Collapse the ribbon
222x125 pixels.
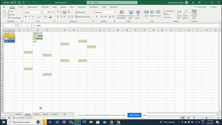220,22
